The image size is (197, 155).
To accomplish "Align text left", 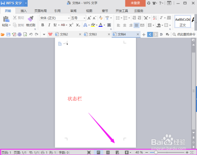I will [x=119, y=25].
